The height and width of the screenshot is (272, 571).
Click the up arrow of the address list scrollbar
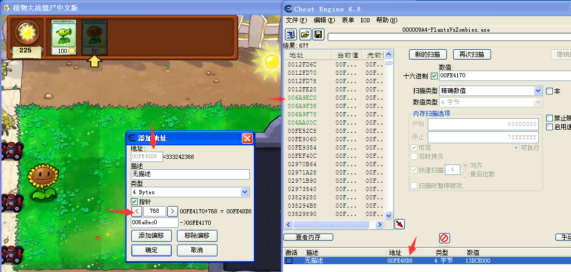point(389,55)
